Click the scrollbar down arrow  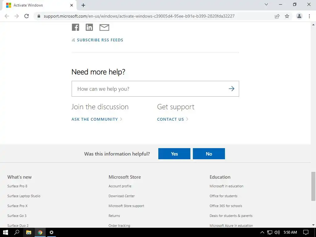pyautogui.click(x=314, y=225)
